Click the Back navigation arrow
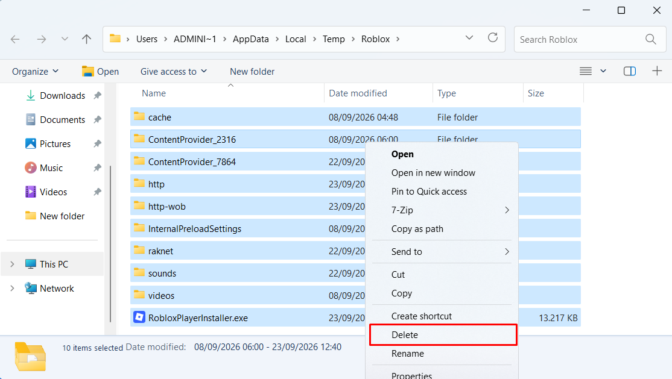This screenshot has height=379, width=672. [15, 39]
